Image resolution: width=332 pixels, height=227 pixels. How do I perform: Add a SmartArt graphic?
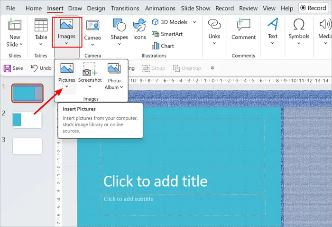167,34
